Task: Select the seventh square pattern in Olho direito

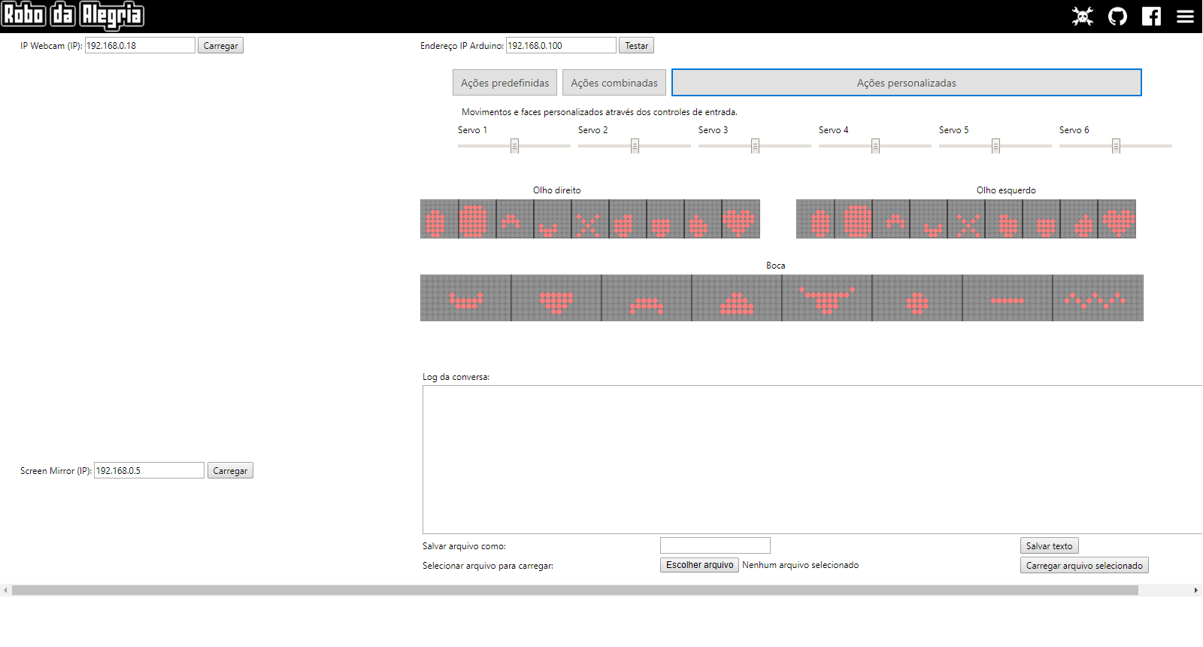Action: [x=665, y=219]
